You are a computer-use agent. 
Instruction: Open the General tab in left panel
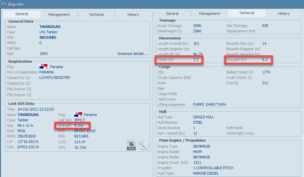coord(22,14)
